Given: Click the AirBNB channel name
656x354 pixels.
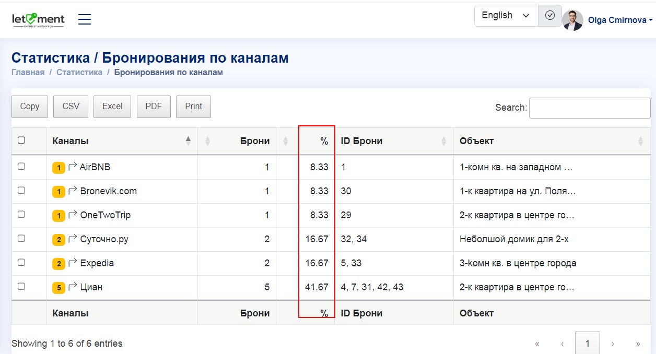Looking at the screenshot, I should [95, 167].
